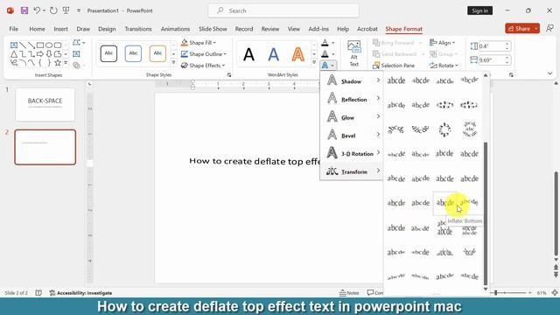Choose the black A WordArt style
The width and height of the screenshot is (560, 315).
(x=248, y=54)
